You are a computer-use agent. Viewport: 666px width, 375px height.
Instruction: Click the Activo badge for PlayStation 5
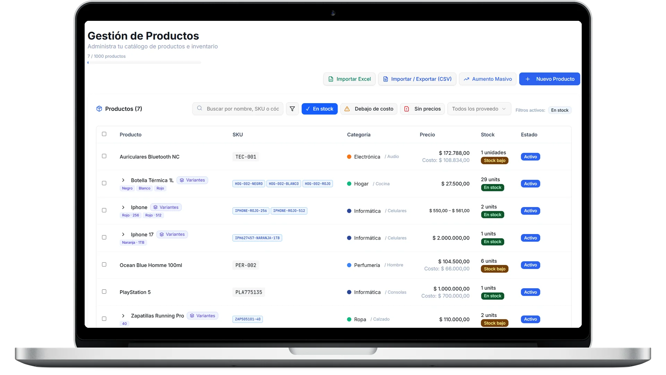point(530,292)
